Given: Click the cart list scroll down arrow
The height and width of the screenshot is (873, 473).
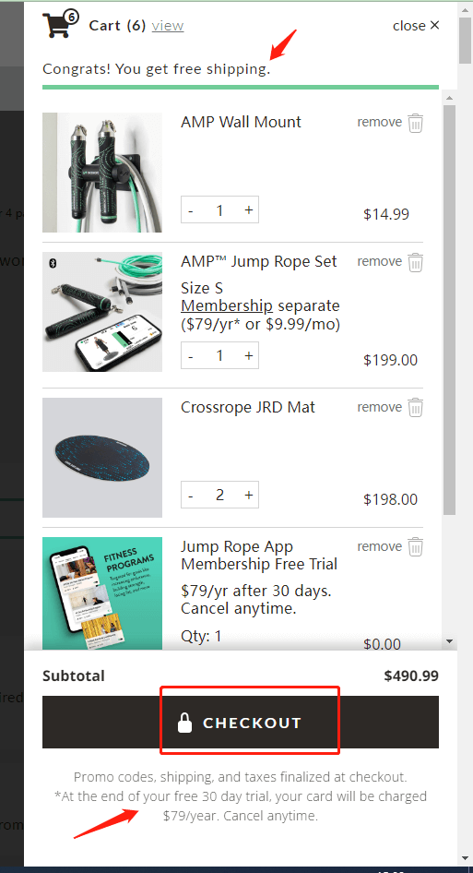Looking at the screenshot, I should (x=450, y=642).
